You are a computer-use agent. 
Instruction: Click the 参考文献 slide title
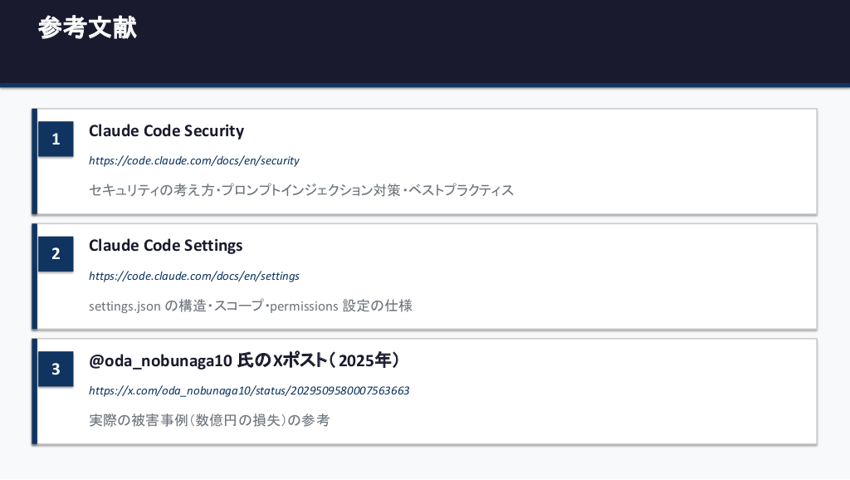[87, 28]
